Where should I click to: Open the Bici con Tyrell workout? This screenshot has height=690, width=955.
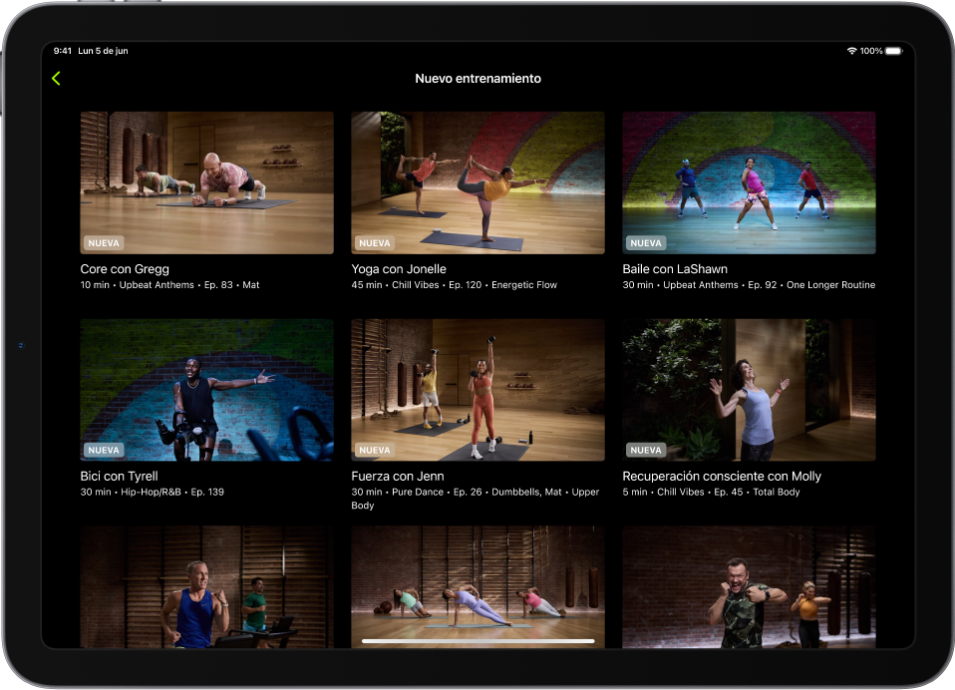[206, 389]
